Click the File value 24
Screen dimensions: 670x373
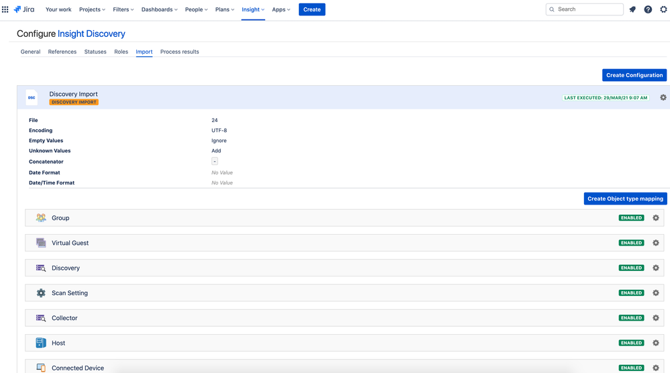[215, 120]
